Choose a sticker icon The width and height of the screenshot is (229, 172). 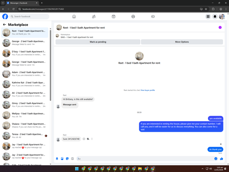[x=67, y=159]
